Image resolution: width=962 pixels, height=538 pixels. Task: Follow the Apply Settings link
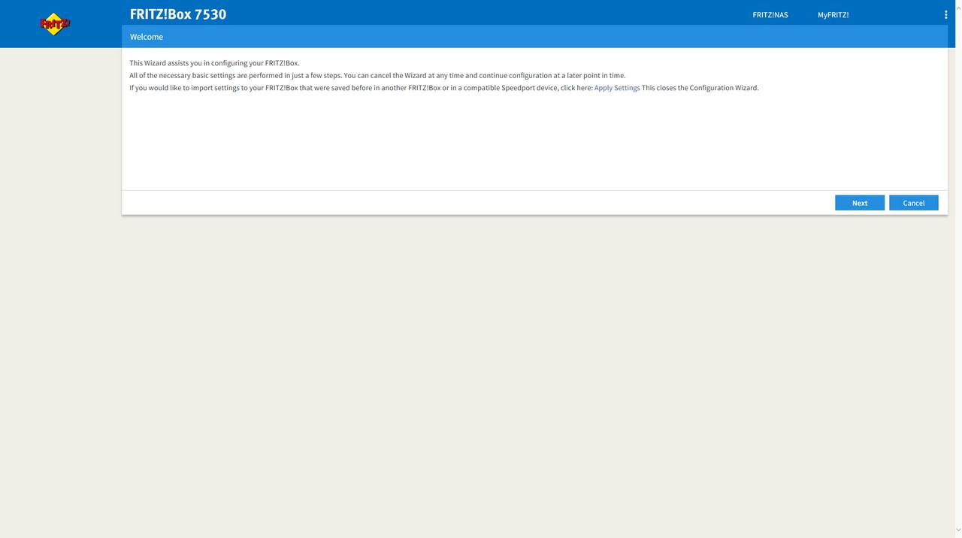617,88
